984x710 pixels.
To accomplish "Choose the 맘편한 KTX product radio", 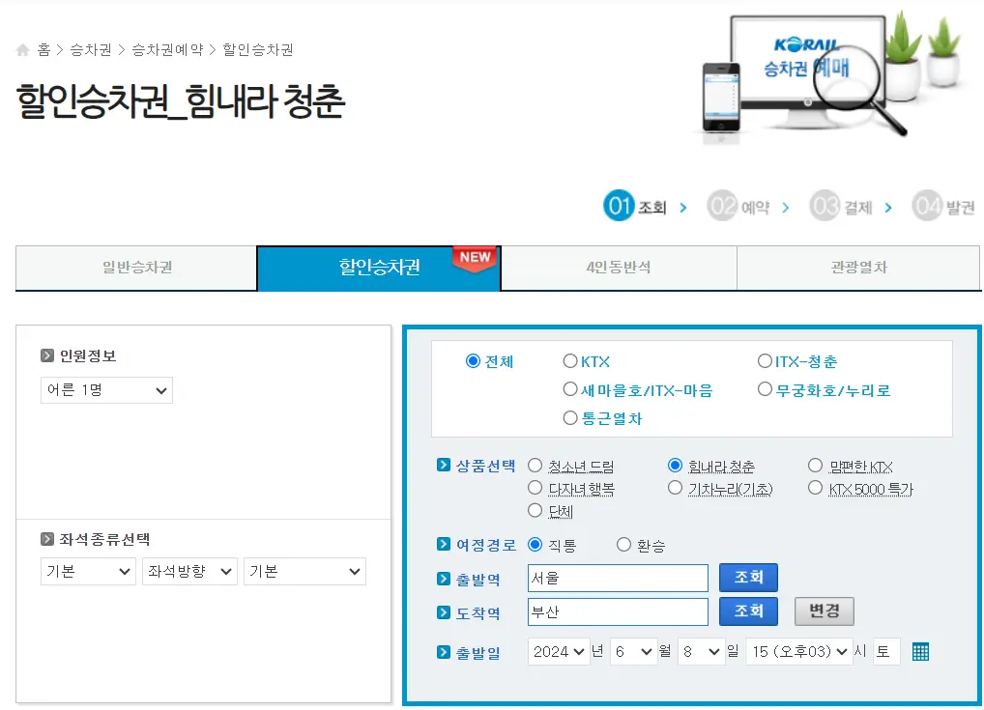I will 815,466.
